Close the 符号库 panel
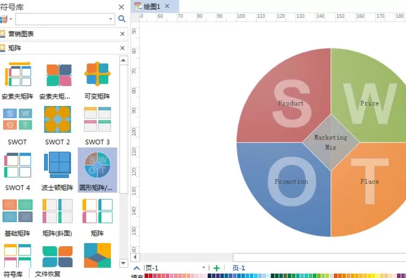This screenshot has height=278, width=406. pos(121,7)
